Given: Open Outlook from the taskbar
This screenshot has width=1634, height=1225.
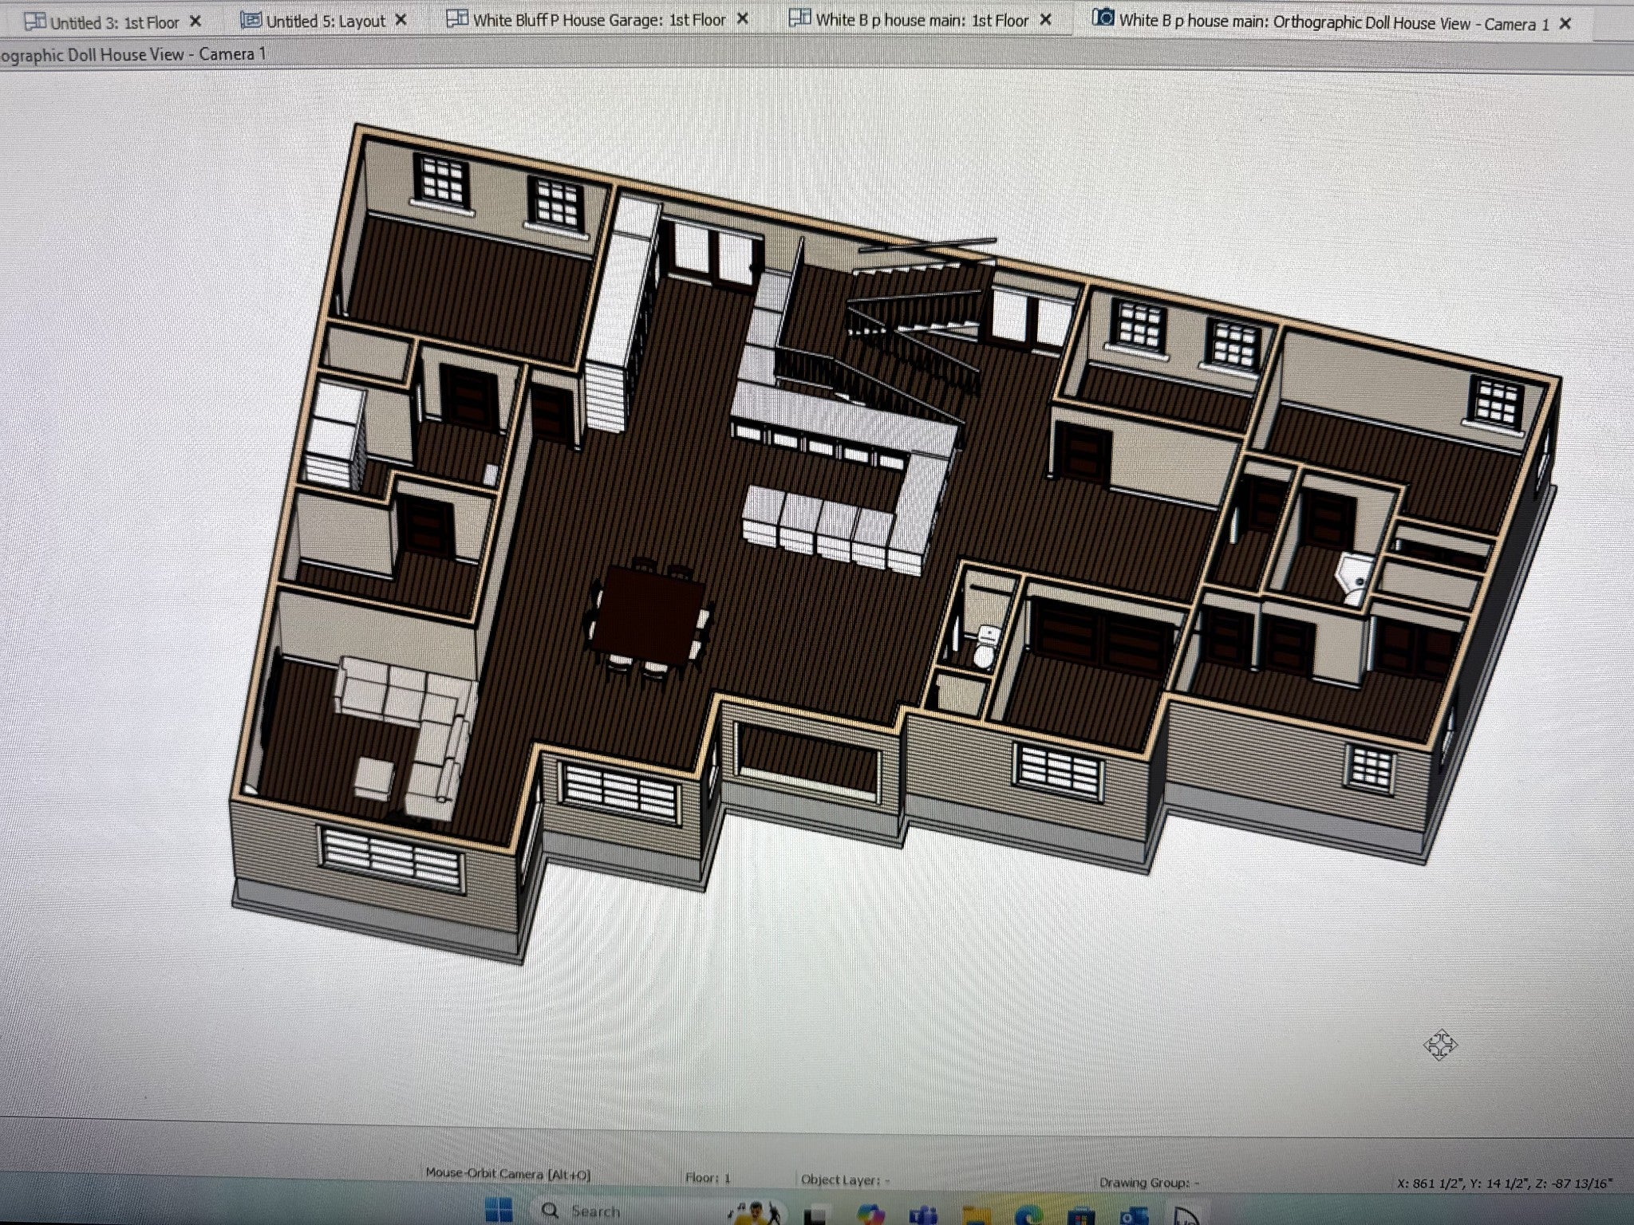Looking at the screenshot, I should coord(1134,1218).
